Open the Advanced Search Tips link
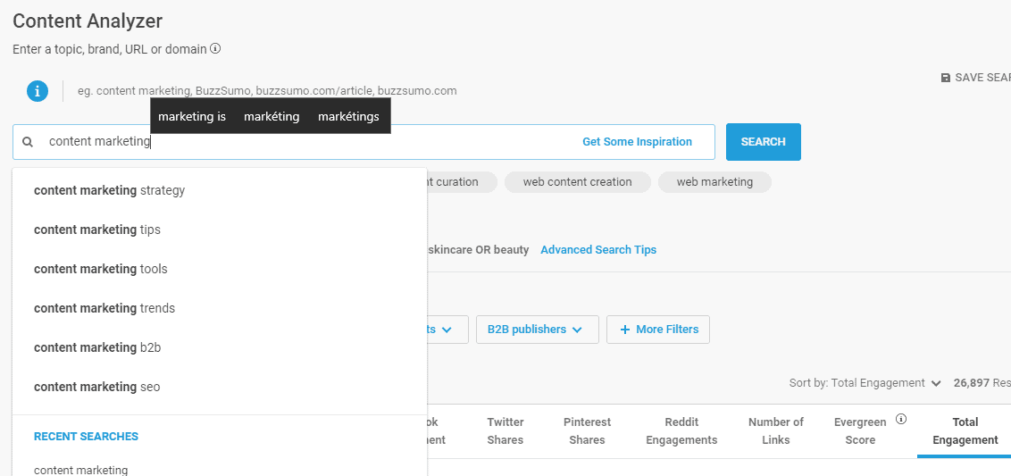 pyautogui.click(x=598, y=250)
